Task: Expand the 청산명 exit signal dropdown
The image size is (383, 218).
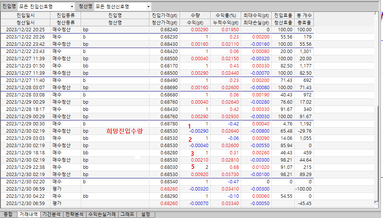Action: 148,7
